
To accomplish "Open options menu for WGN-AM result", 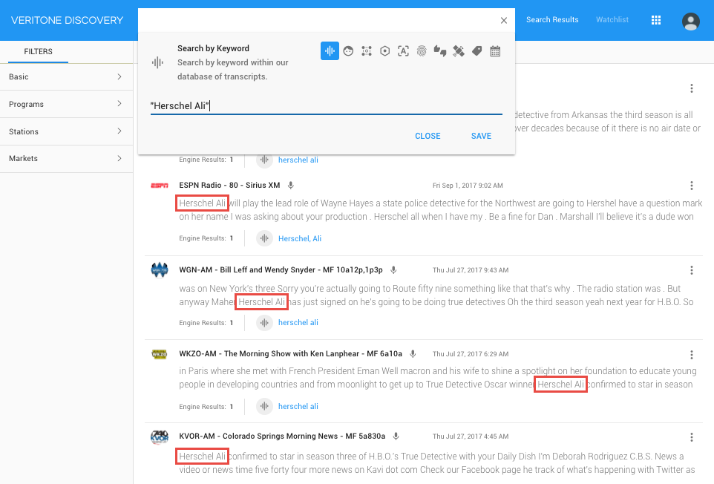I will 691,270.
